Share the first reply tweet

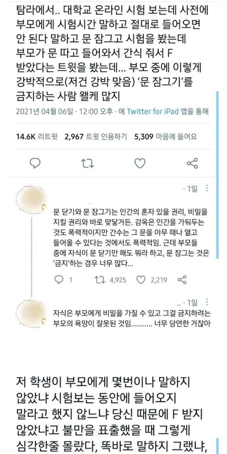pyautogui.click(x=182, y=280)
